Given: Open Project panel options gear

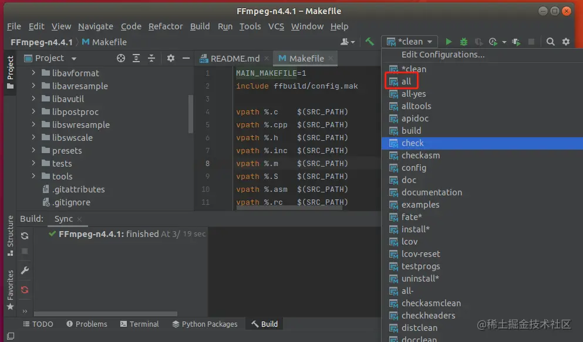Looking at the screenshot, I should tap(171, 58).
